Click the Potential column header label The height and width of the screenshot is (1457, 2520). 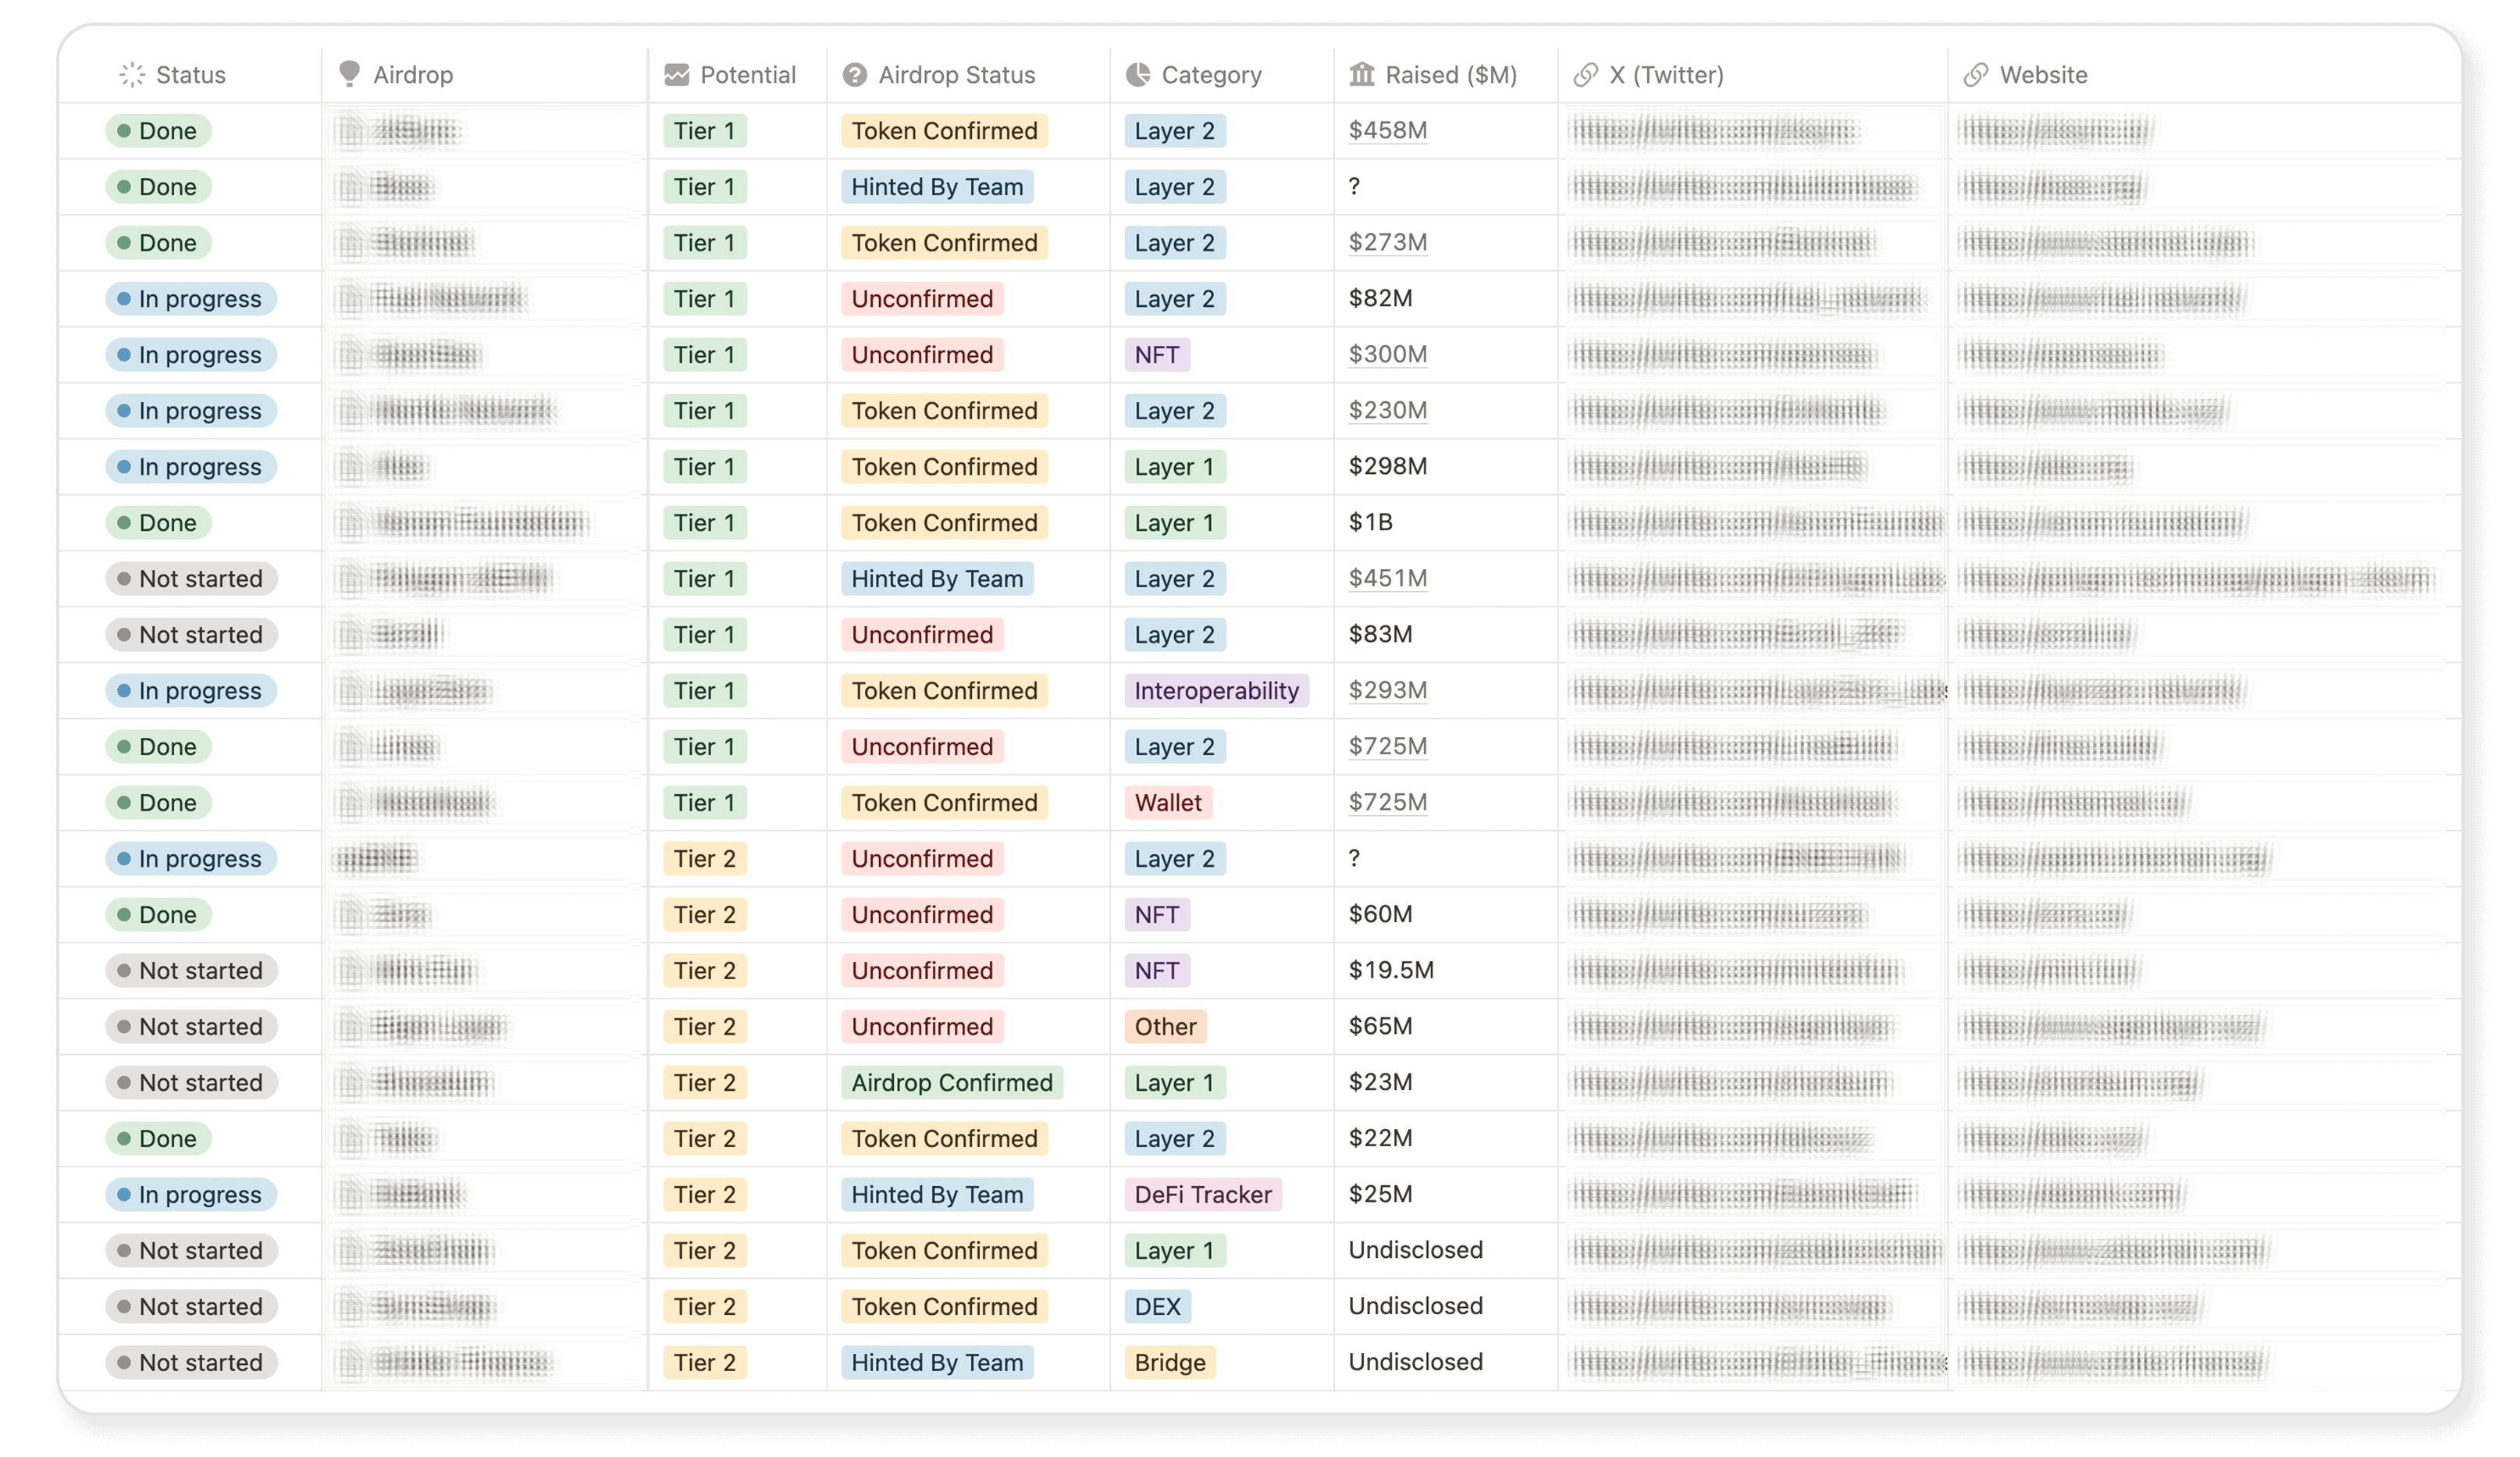(747, 75)
